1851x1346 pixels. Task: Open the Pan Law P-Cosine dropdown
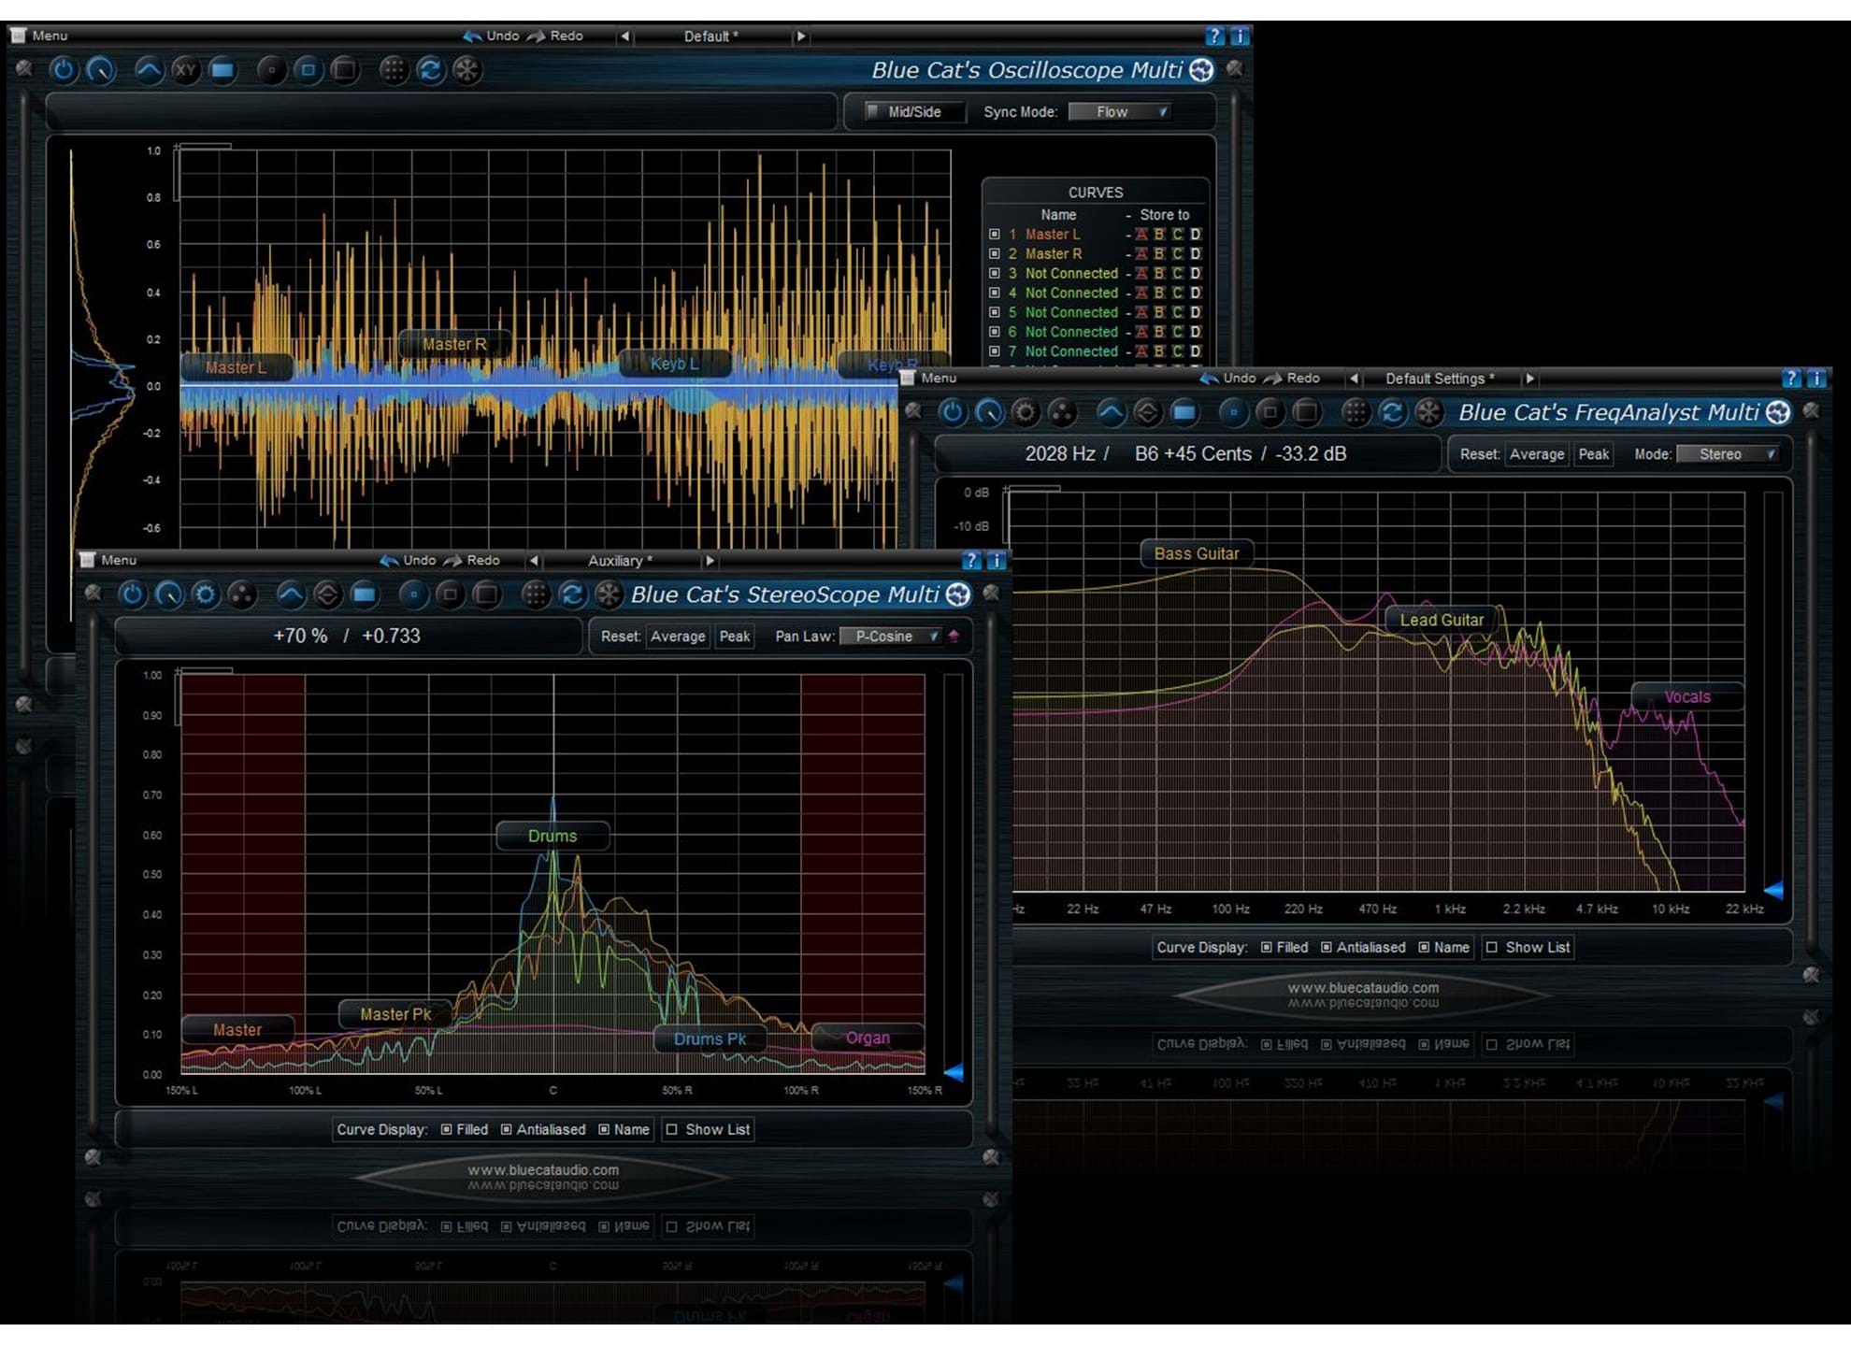(x=891, y=637)
